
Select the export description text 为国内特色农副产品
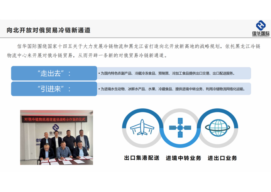[x=167, y=73]
